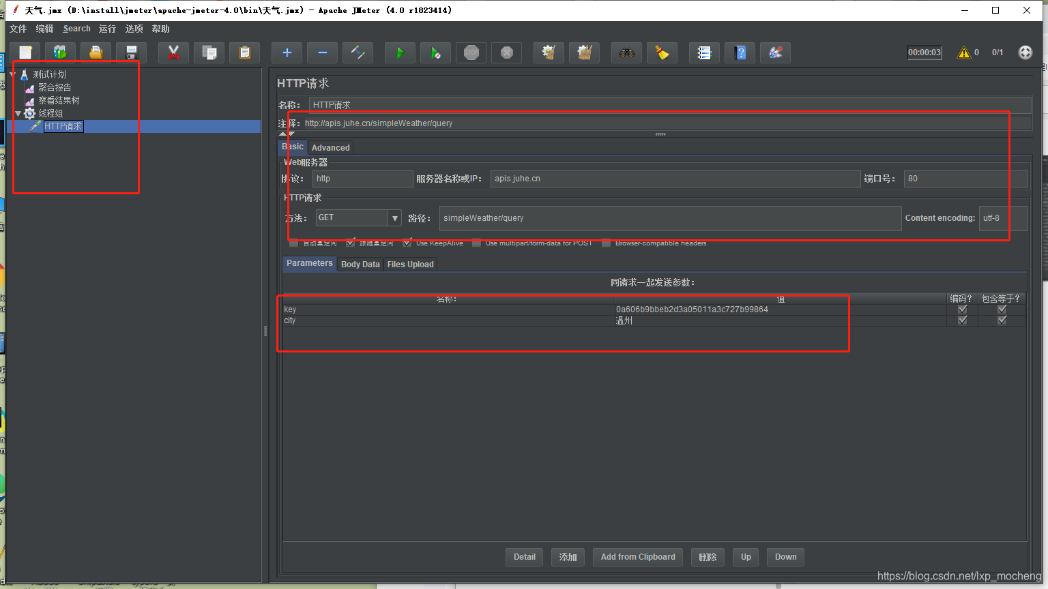Switch to the Advanced tab
Screen dimensions: 1048x589
click(331, 148)
